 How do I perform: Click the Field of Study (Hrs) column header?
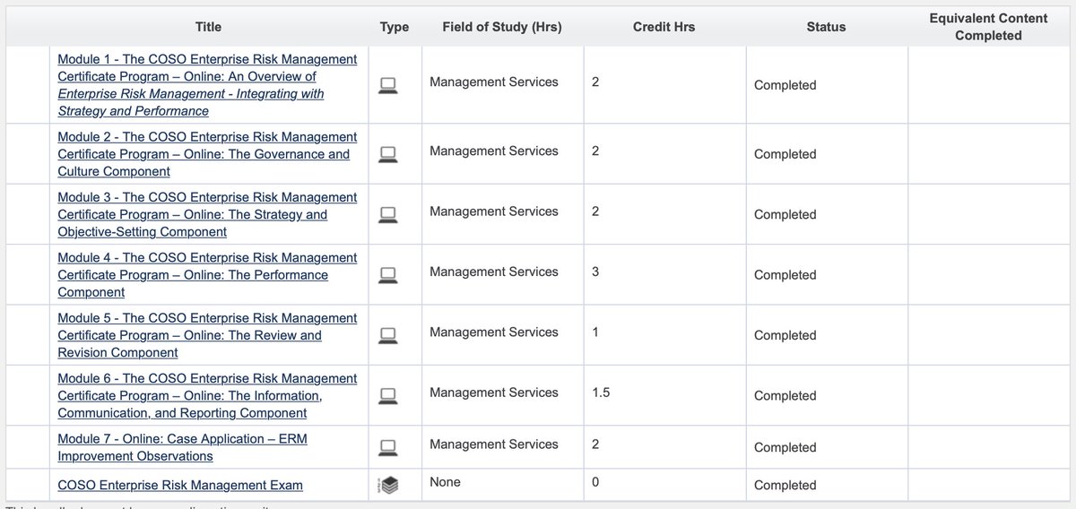pos(502,27)
